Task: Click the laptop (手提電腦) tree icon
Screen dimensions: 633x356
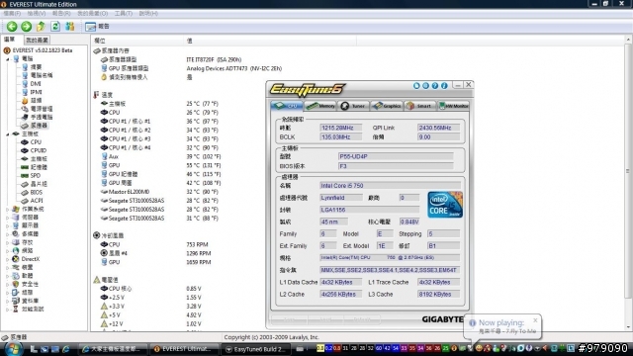Action: click(25, 117)
